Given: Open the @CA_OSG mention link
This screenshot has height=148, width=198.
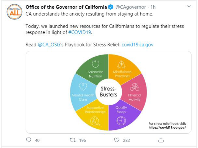Looking at the screenshot, I should 49,45.
